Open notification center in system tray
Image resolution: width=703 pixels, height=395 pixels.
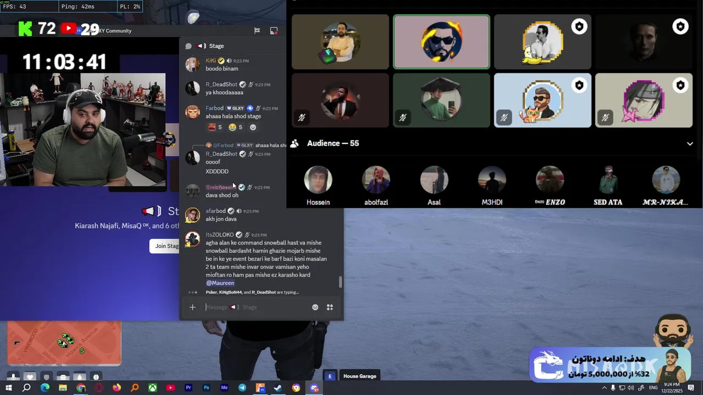coord(692,388)
